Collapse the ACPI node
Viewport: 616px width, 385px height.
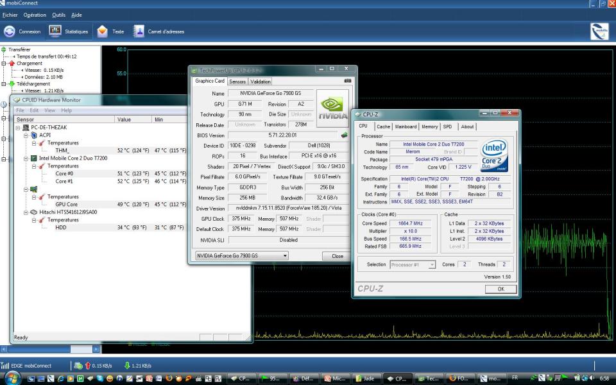[x=26, y=135]
